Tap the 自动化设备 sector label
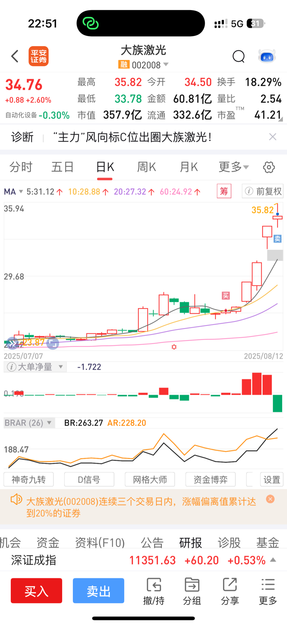This screenshot has height=626, width=287. click(21, 115)
